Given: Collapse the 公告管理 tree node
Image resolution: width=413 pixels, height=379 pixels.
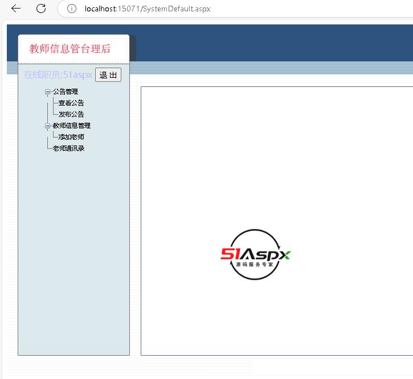Looking at the screenshot, I should (x=47, y=91).
